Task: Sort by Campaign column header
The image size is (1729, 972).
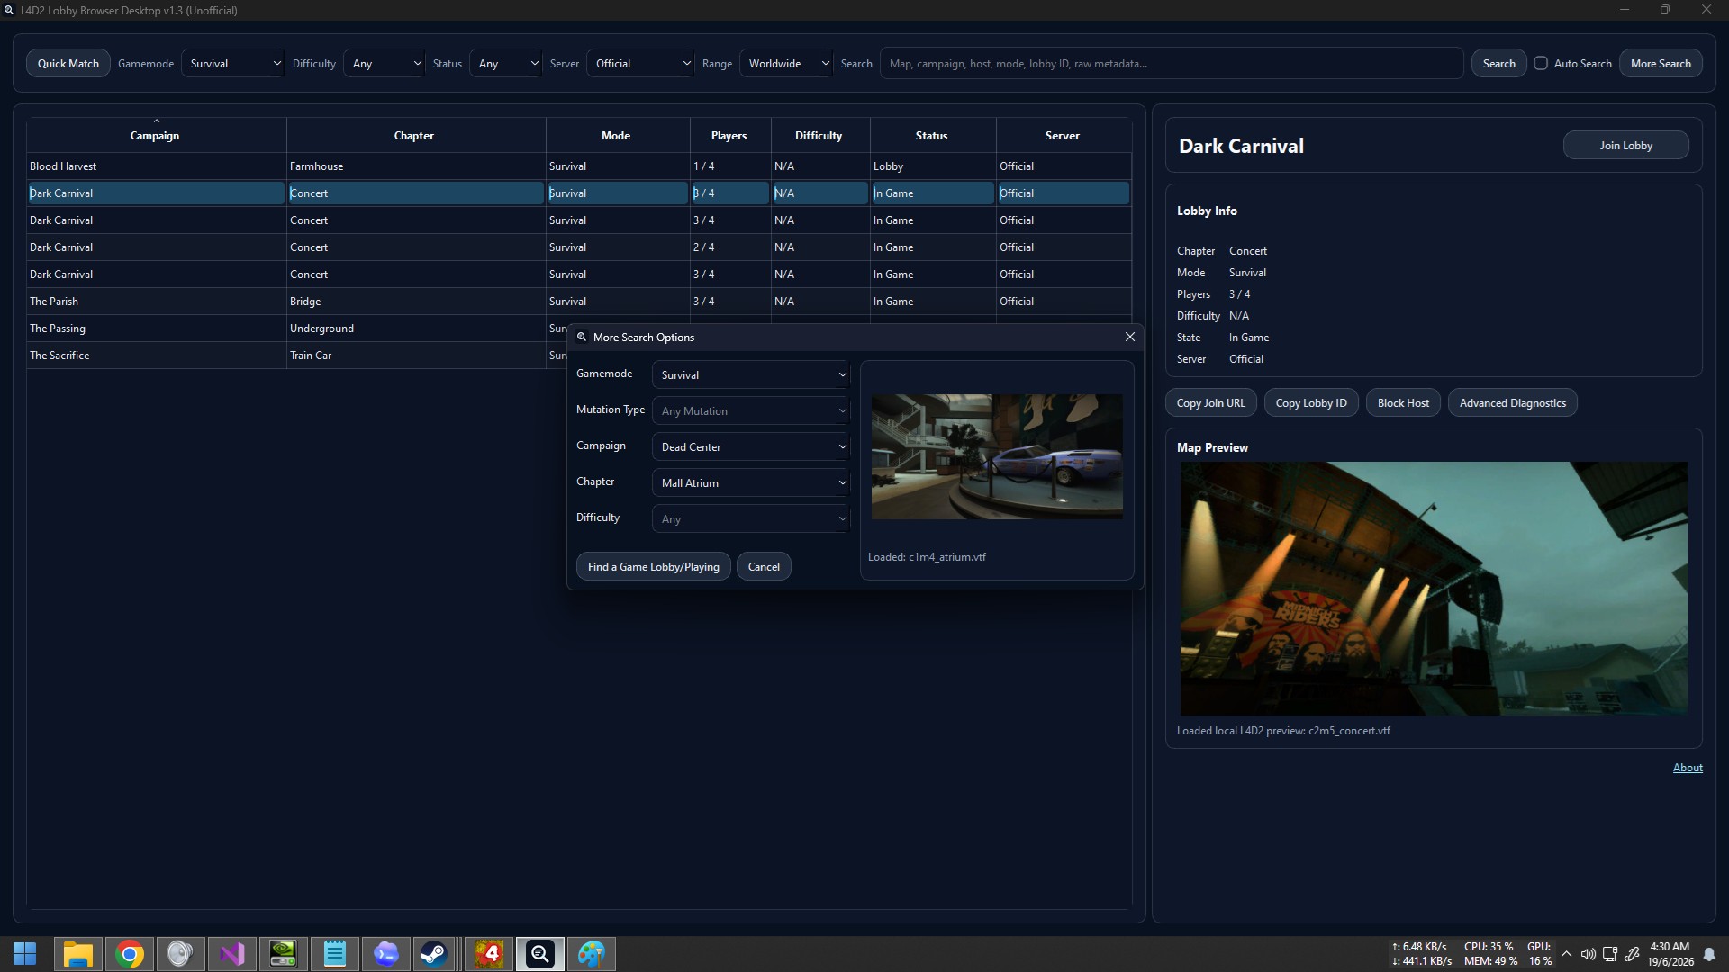Action: click(156, 135)
